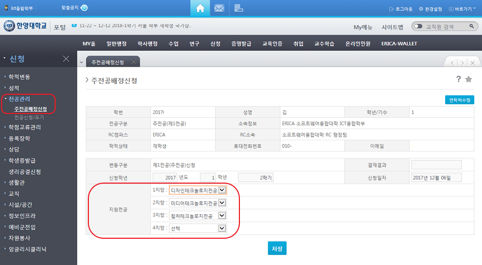Toggle the search type switch
This screenshot has width=482, height=265.
[418, 26]
